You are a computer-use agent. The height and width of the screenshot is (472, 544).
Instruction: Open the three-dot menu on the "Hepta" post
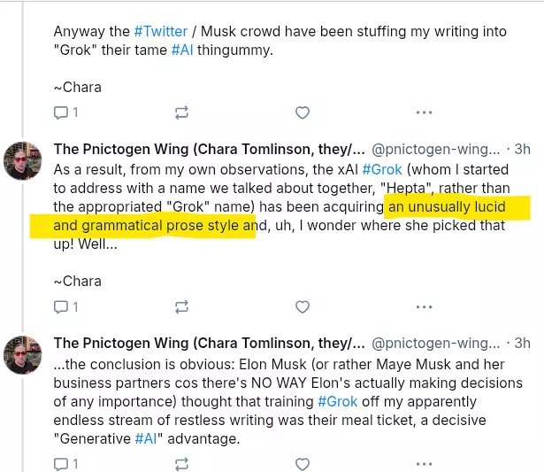click(424, 306)
